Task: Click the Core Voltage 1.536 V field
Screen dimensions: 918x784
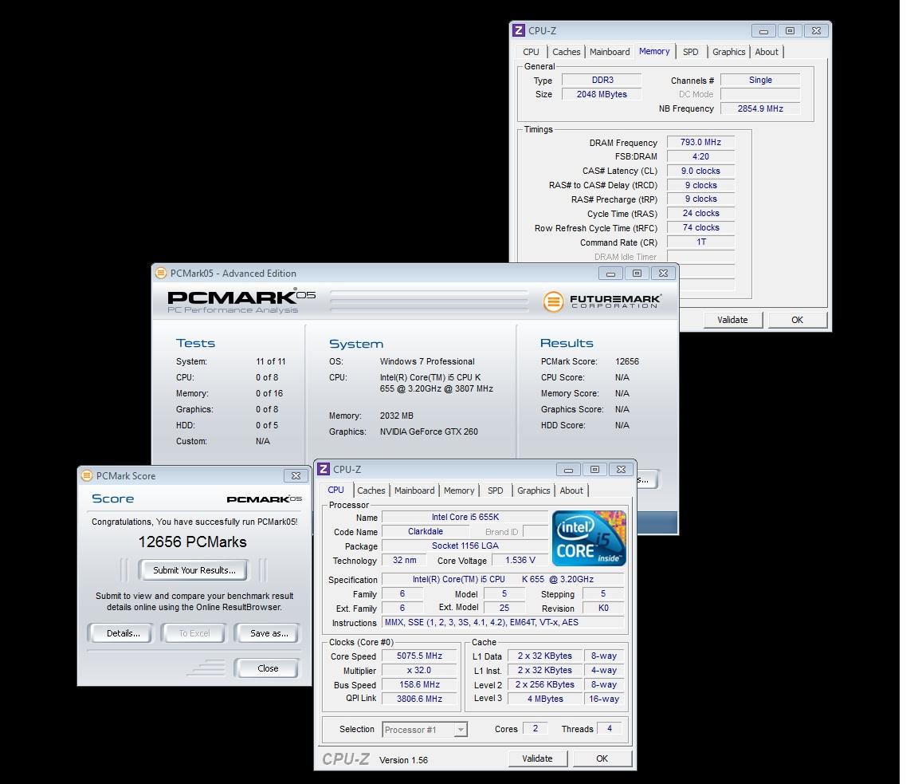Action: pos(520,560)
